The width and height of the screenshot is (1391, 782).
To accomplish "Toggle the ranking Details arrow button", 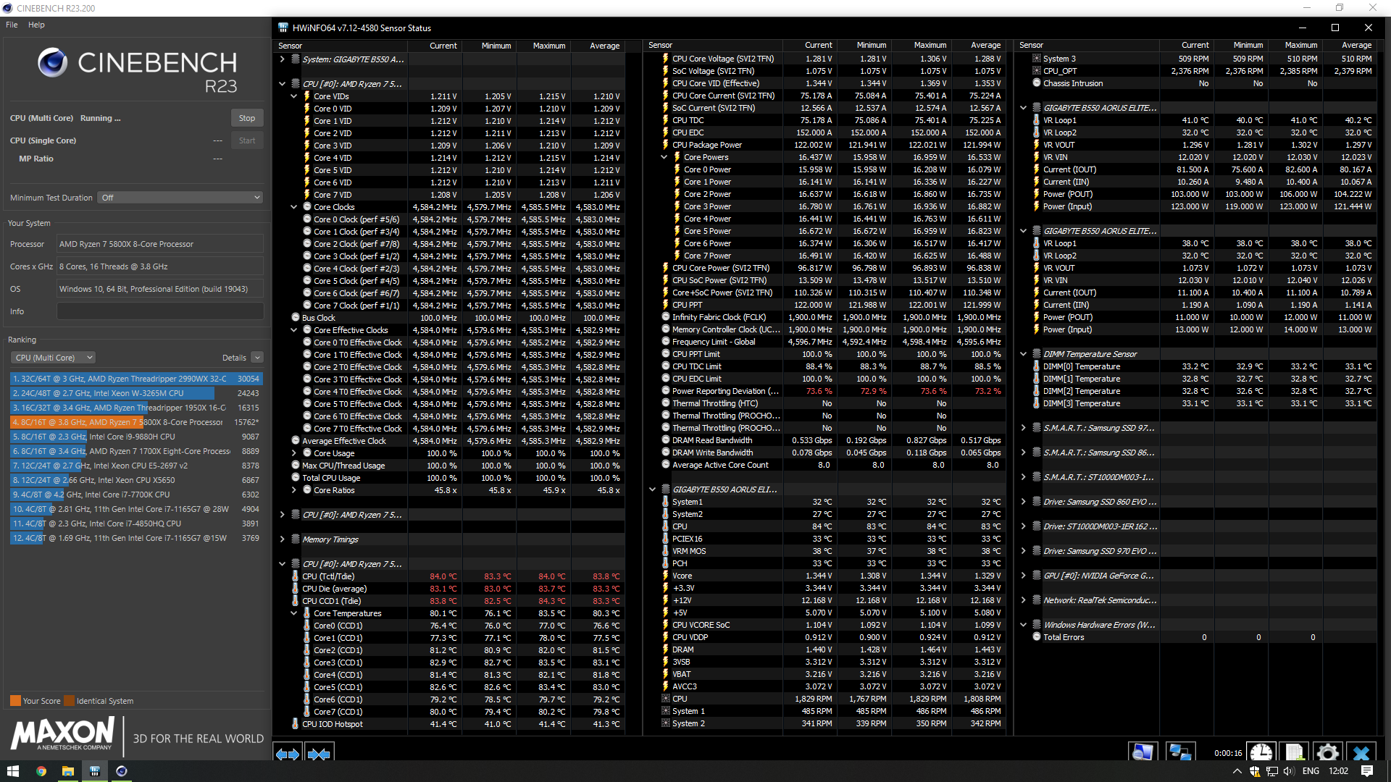I will click(x=257, y=358).
